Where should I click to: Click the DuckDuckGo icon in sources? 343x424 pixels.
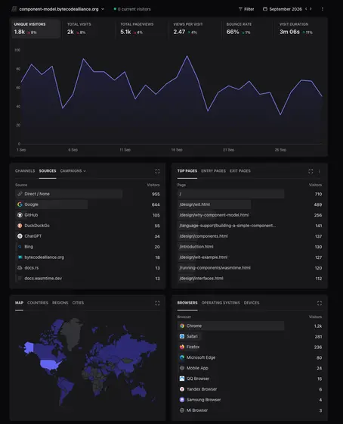click(20, 226)
